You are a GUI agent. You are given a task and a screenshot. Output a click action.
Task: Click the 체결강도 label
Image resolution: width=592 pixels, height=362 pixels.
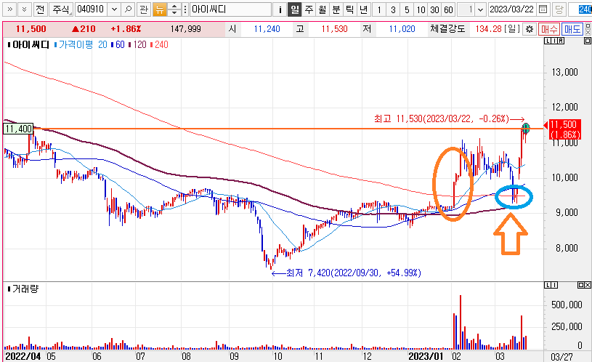[447, 29]
